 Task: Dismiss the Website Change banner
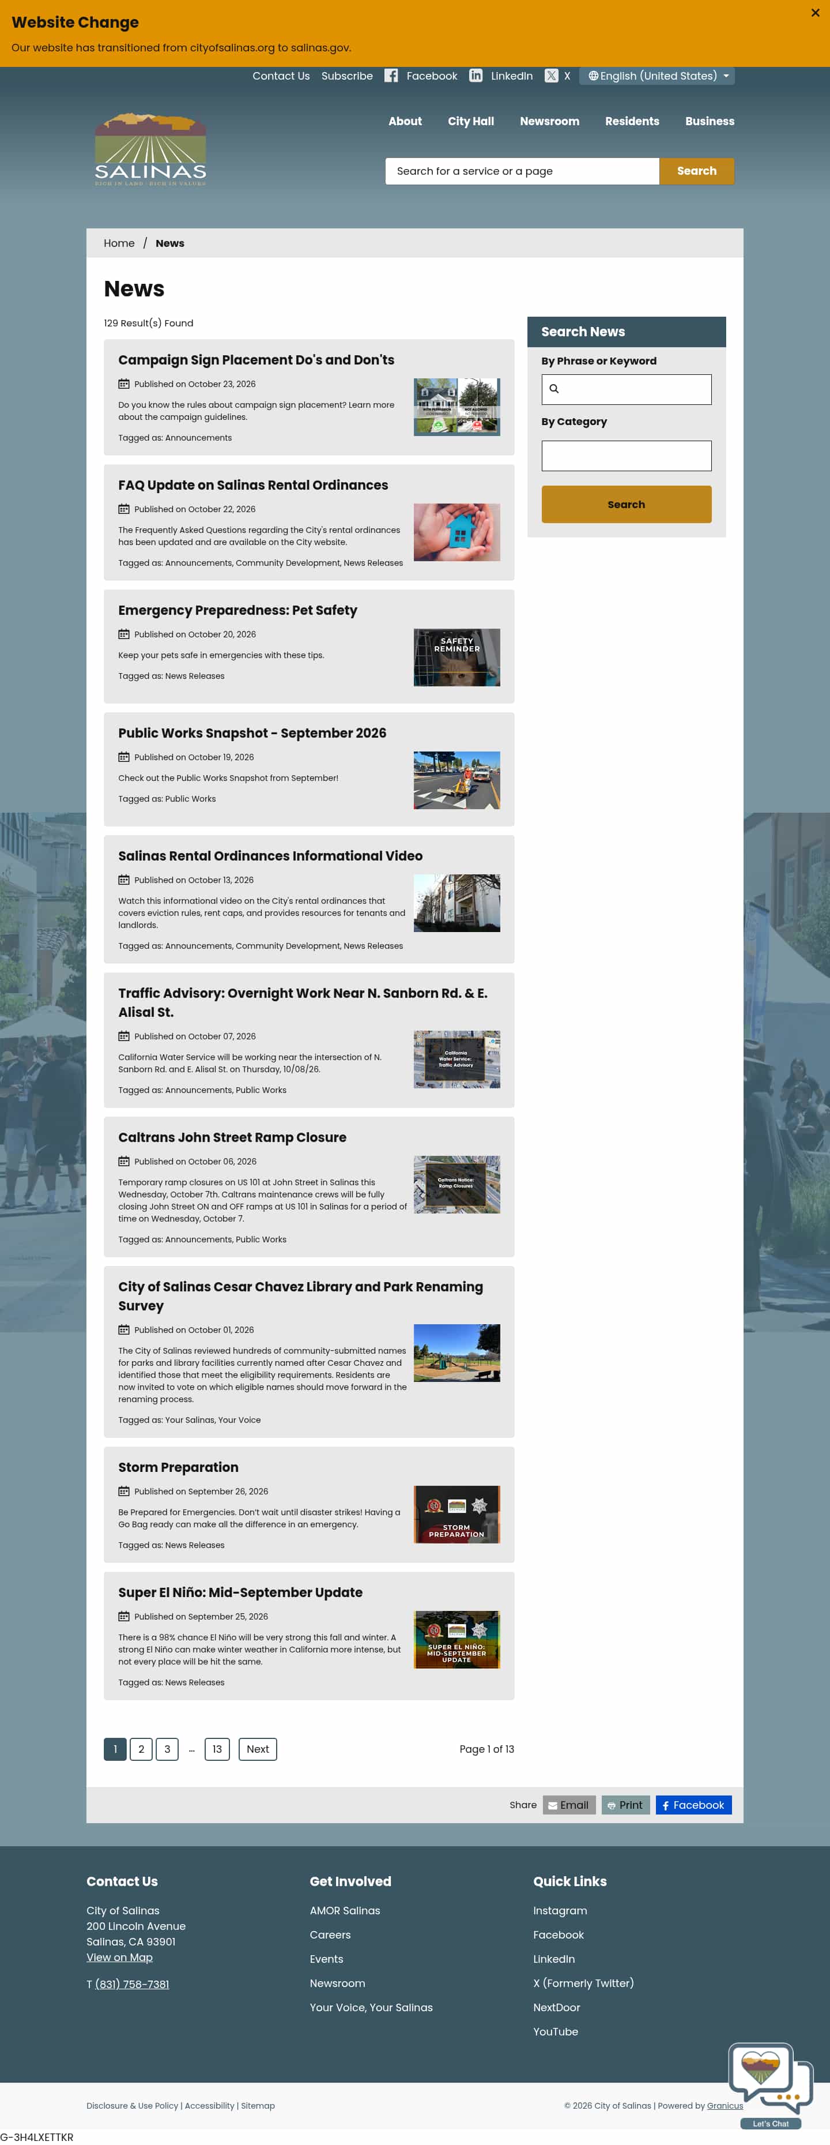click(x=815, y=13)
